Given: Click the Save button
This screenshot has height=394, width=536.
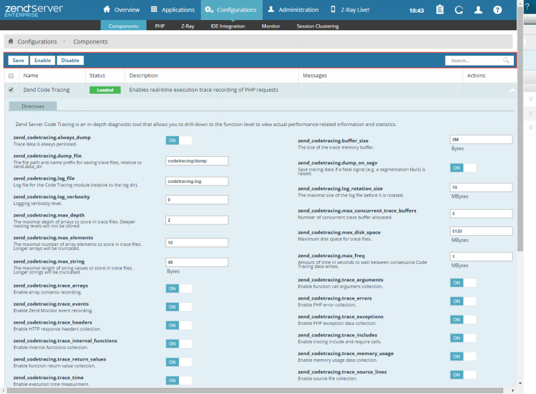Looking at the screenshot, I should pyautogui.click(x=18, y=60).
